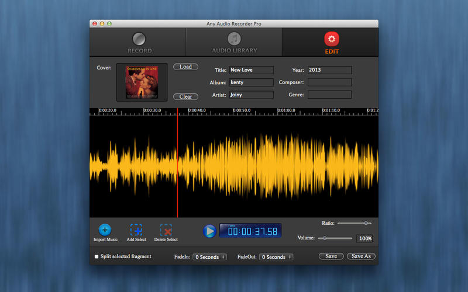468x292 pixels.
Task: Switch to the Record tab
Action: tap(137, 42)
